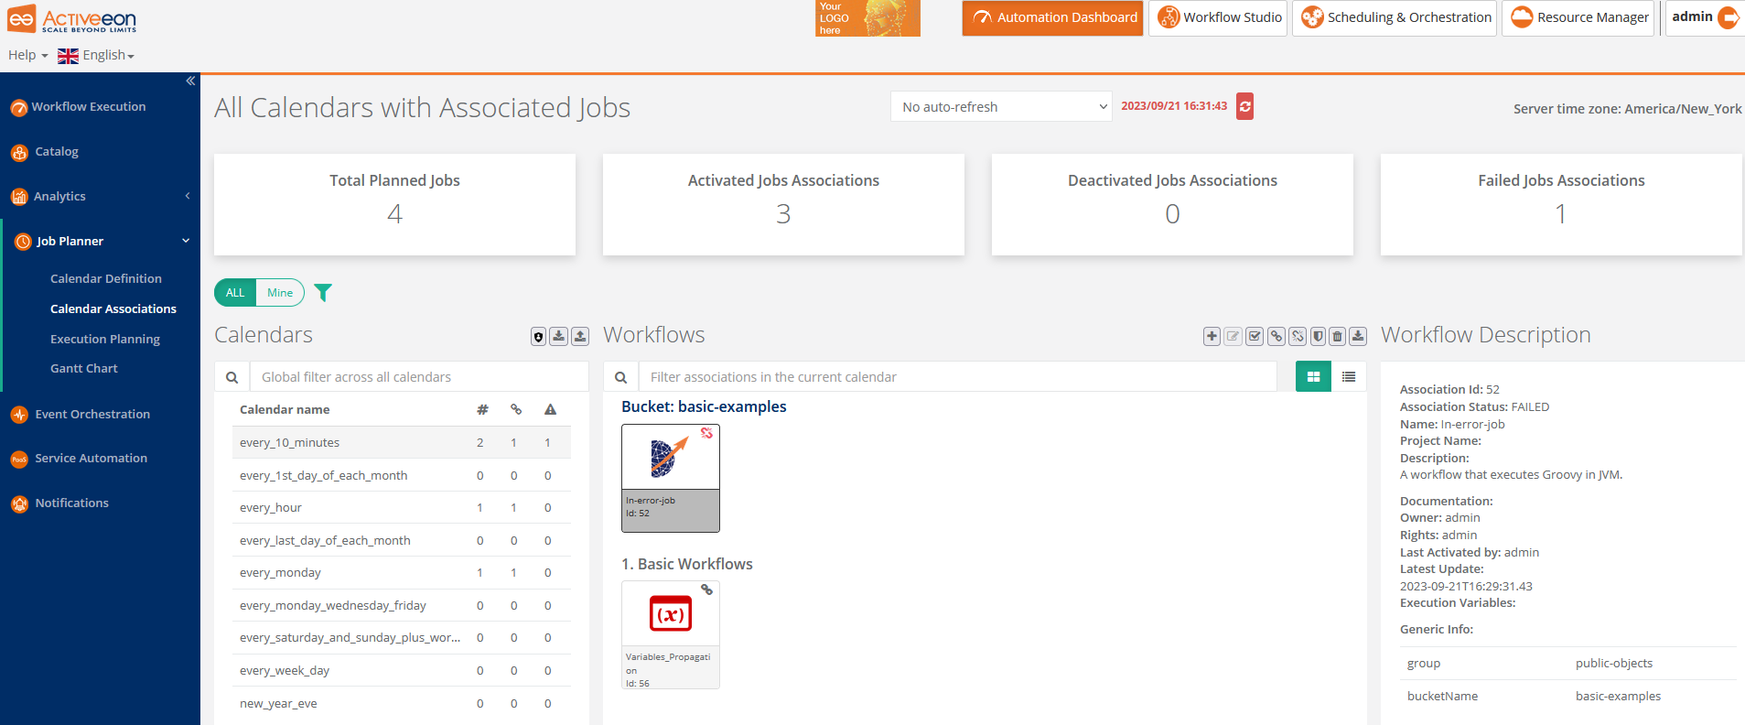Open Resource Manager portal

click(1578, 18)
